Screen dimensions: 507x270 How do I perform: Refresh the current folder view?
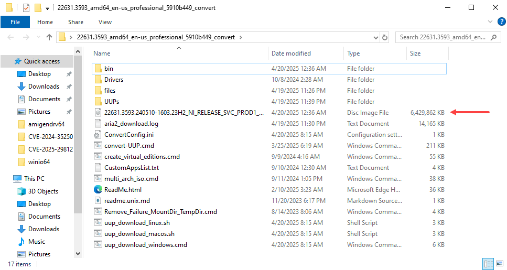coord(385,38)
